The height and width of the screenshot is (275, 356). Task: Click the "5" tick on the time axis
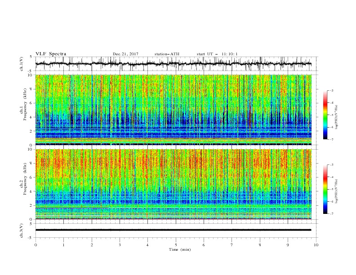pos(176,245)
